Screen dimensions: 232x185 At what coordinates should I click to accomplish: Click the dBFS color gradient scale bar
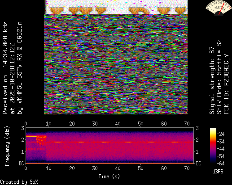[x=213, y=146]
